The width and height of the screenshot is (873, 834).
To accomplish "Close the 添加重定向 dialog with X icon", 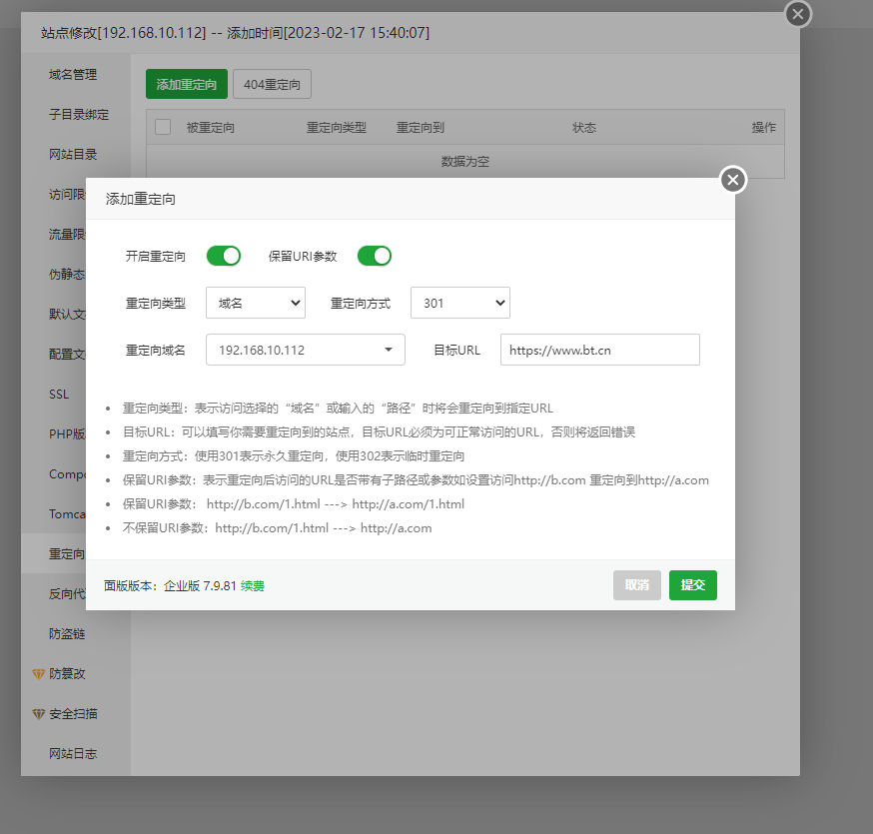I will pos(733,180).
